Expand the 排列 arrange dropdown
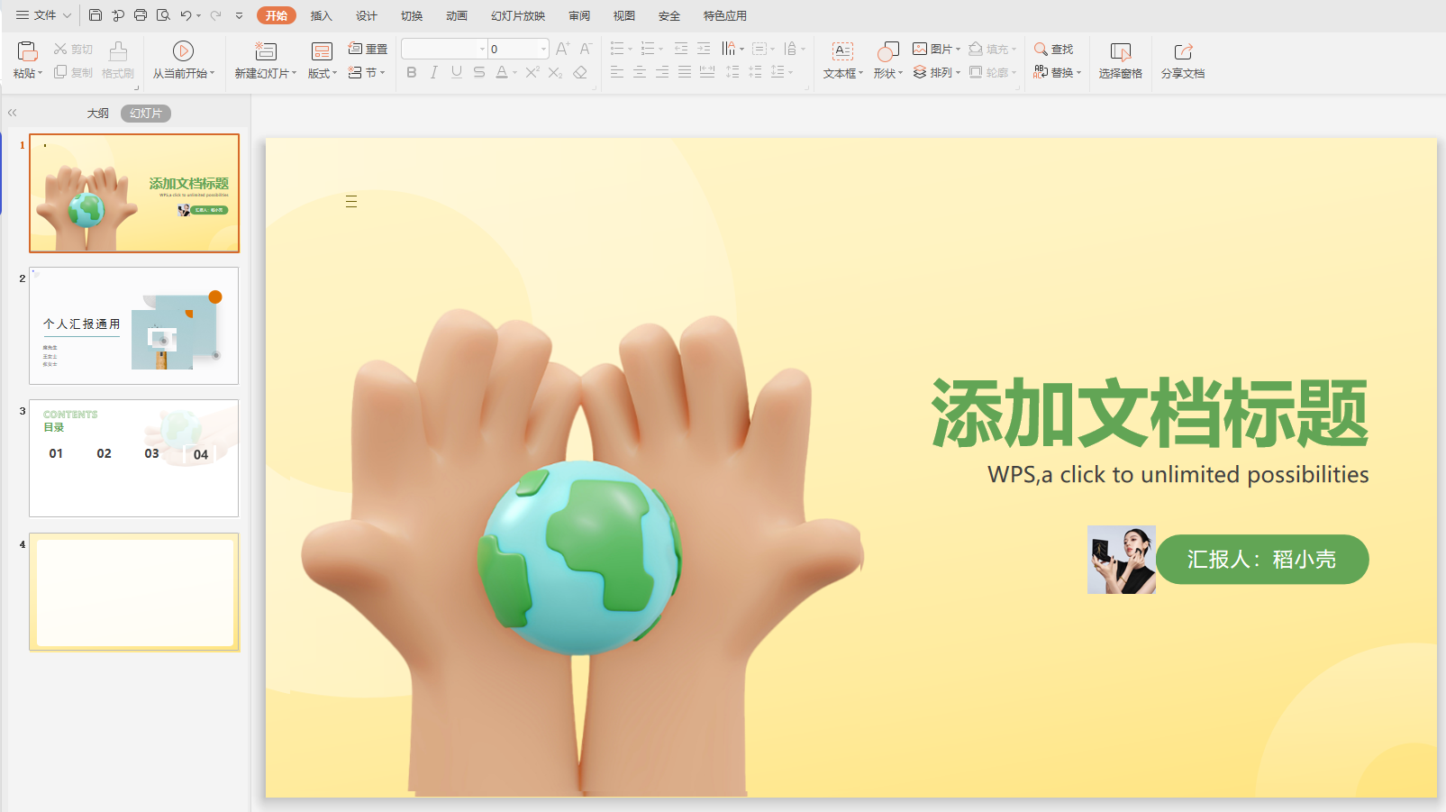1446x812 pixels. point(958,73)
